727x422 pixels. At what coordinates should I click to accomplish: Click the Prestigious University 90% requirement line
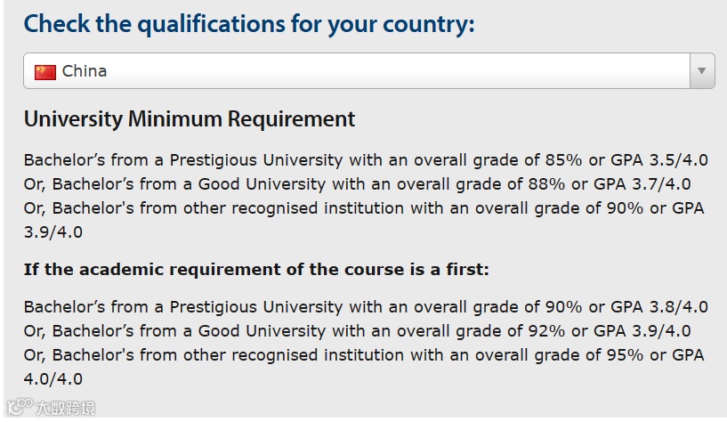click(x=366, y=307)
